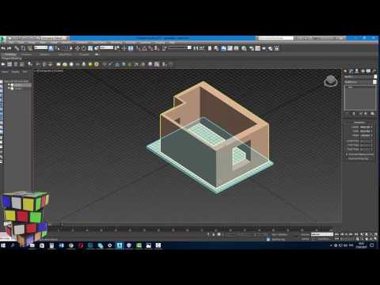Activate the Select and Scale tool
Screen dimensions: 380x285
[90, 48]
